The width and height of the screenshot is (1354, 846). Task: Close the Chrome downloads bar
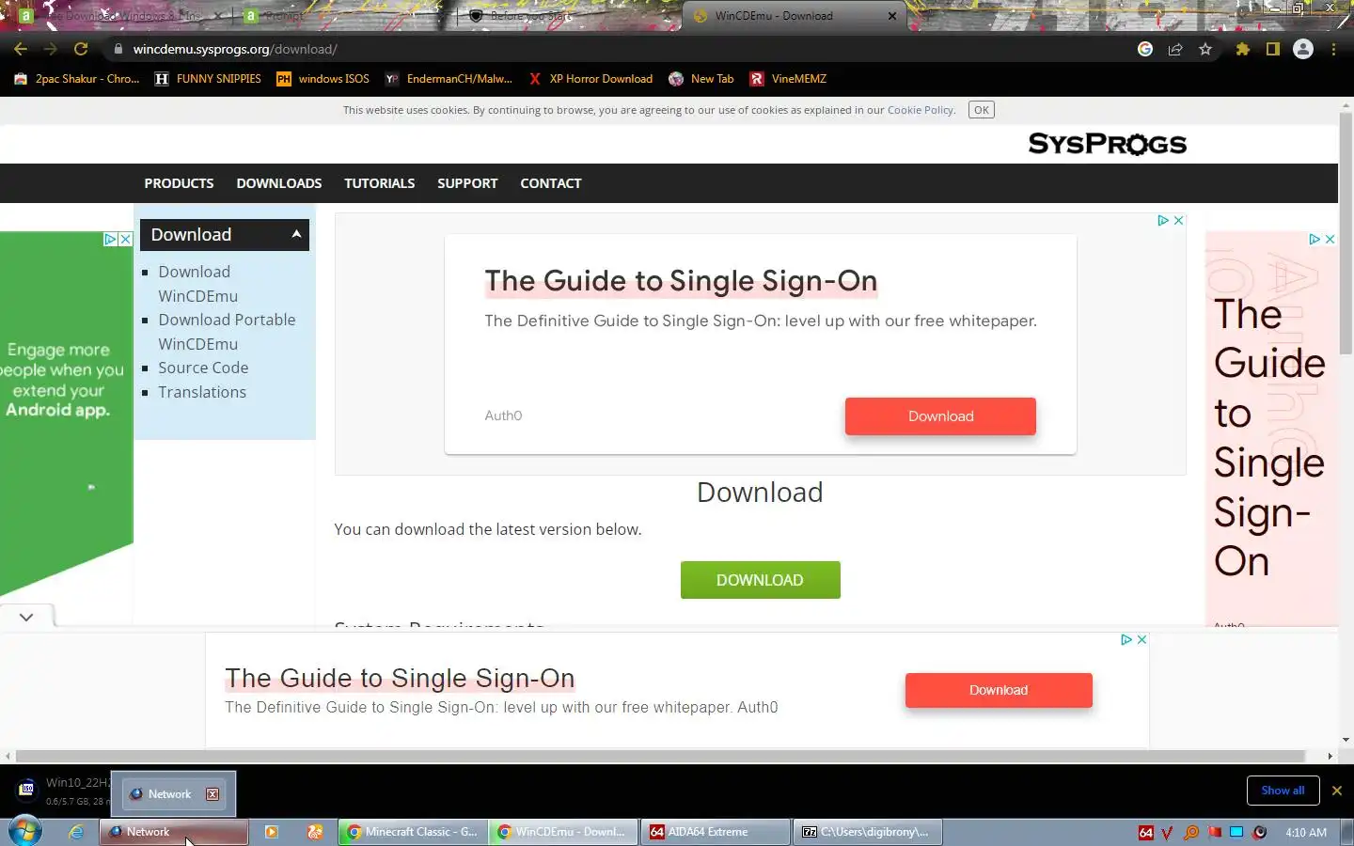point(1336,791)
